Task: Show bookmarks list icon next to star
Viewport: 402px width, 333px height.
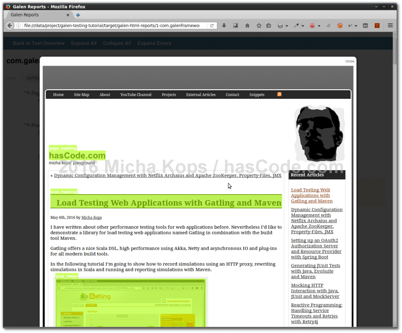Action: tap(269, 26)
